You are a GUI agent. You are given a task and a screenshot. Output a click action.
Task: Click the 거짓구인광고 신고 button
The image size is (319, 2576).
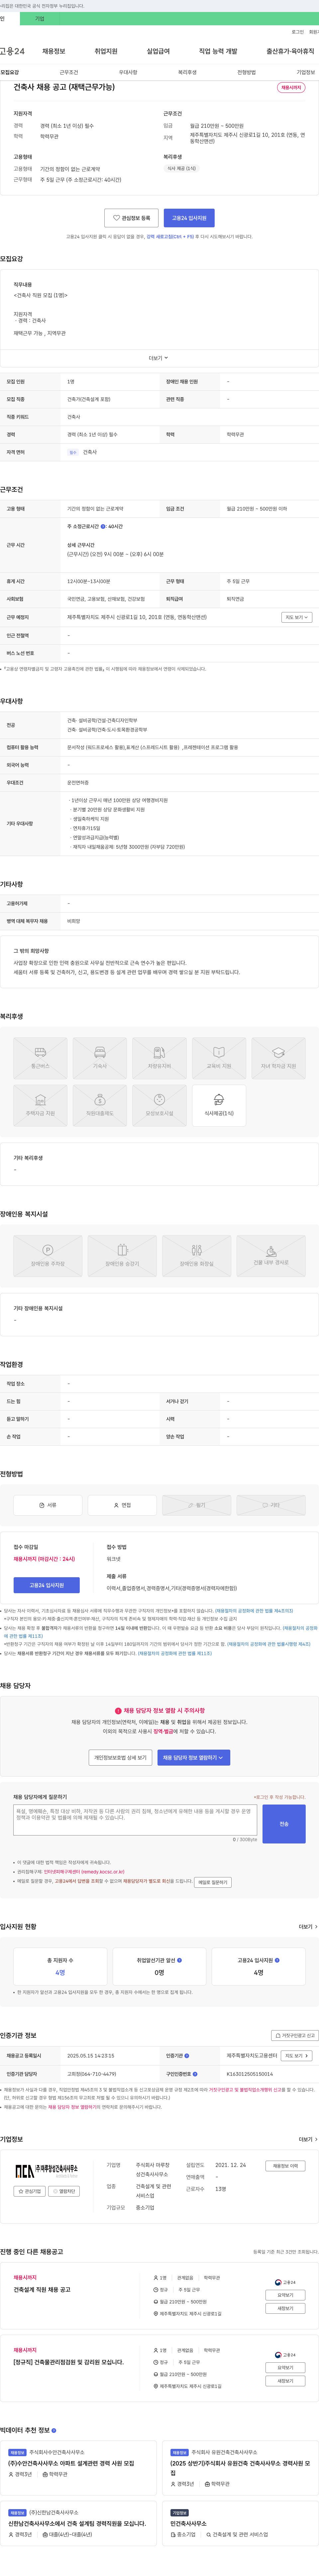295,2035
